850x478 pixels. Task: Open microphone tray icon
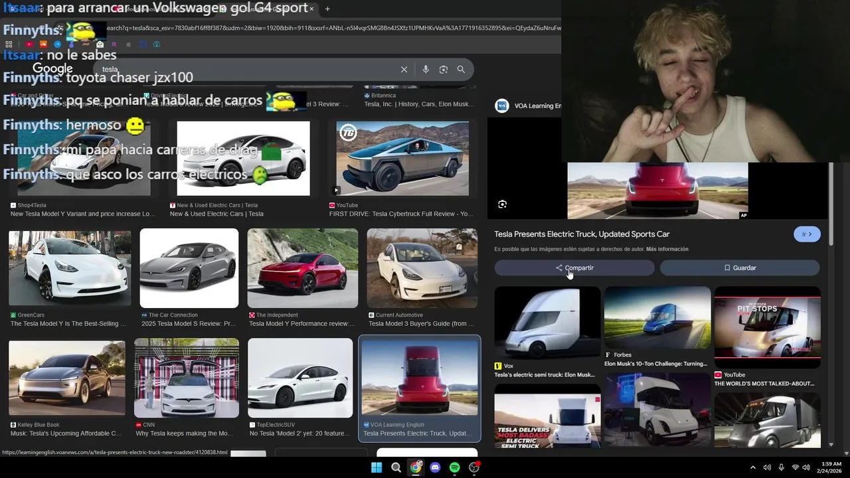click(x=781, y=467)
